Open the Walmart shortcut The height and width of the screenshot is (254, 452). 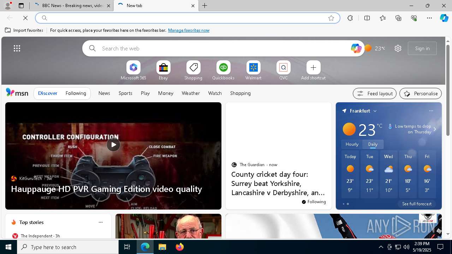click(253, 71)
